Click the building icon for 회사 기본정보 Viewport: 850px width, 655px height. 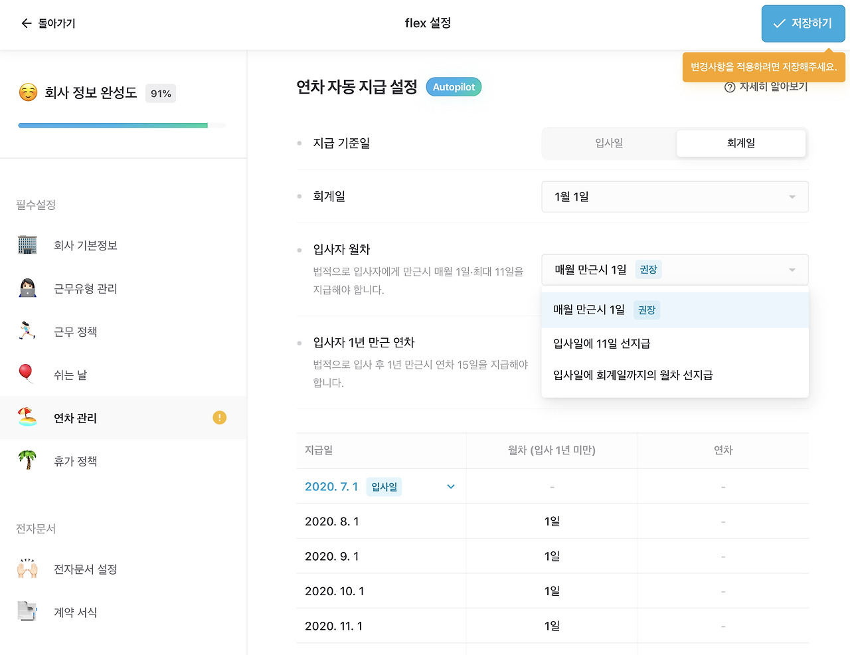(x=27, y=245)
